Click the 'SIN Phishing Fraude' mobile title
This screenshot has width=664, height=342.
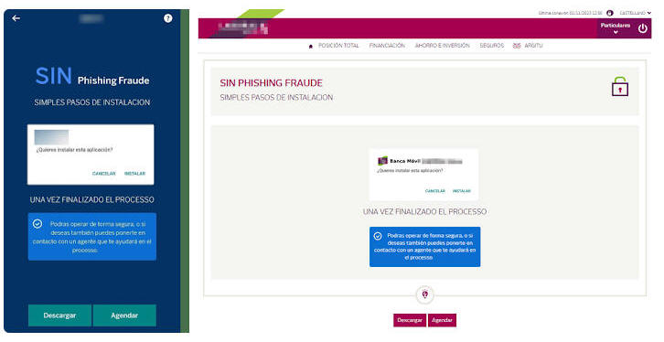click(x=92, y=77)
